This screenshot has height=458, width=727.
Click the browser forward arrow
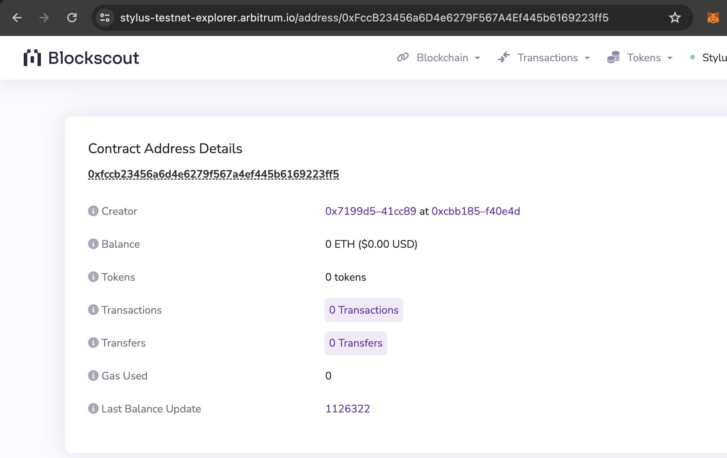[x=44, y=18]
